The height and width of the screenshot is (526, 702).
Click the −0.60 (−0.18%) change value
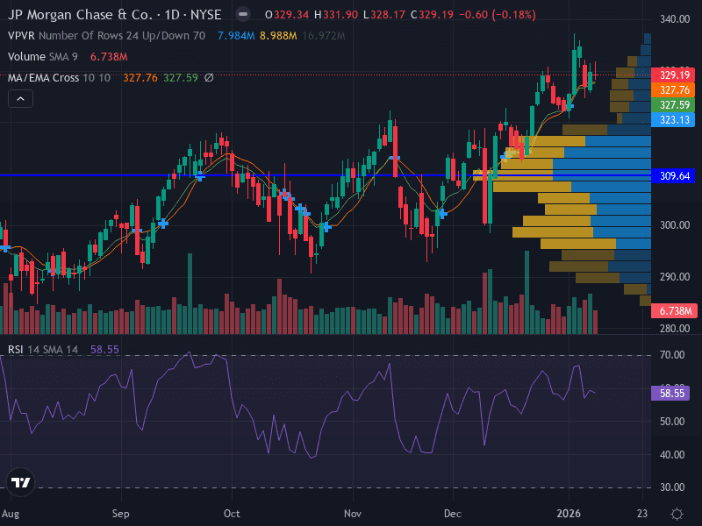[x=498, y=15]
